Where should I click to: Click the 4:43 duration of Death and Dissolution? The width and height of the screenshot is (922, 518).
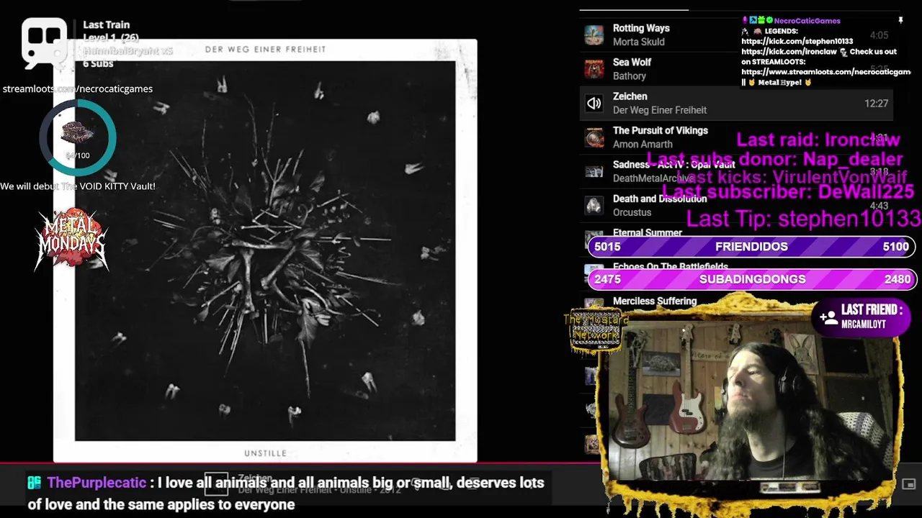(x=879, y=206)
